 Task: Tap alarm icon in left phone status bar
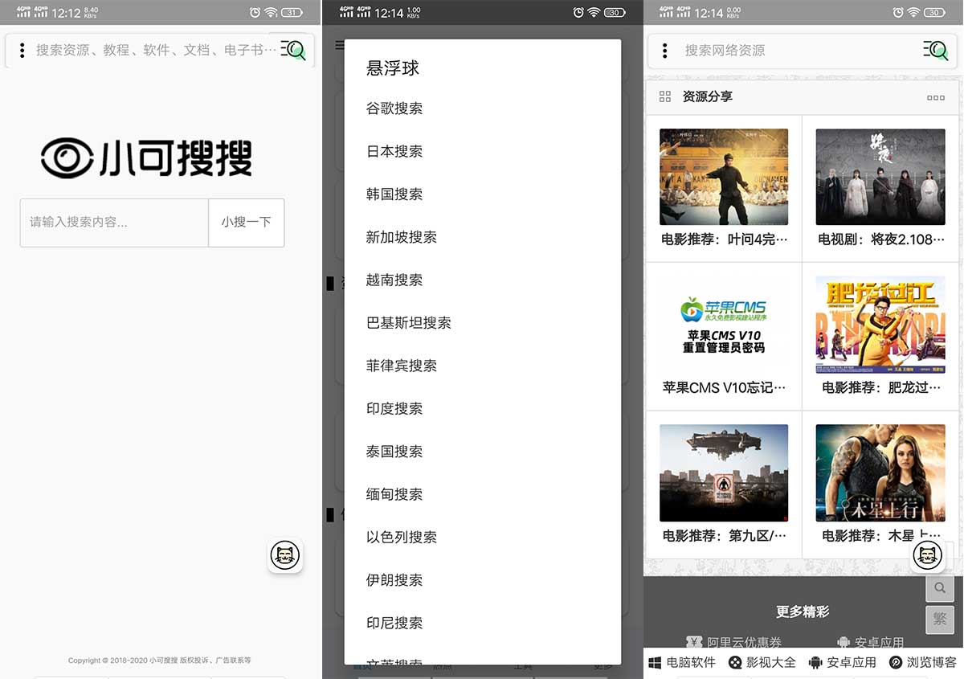coord(255,12)
